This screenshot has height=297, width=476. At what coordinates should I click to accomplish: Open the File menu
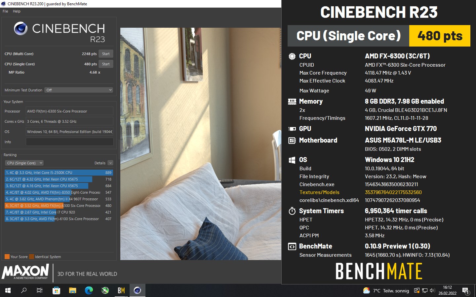click(x=5, y=11)
